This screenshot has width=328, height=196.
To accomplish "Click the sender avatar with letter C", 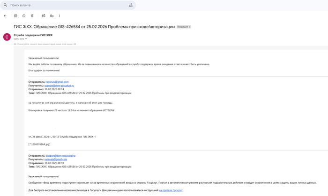I will pos(7,36).
